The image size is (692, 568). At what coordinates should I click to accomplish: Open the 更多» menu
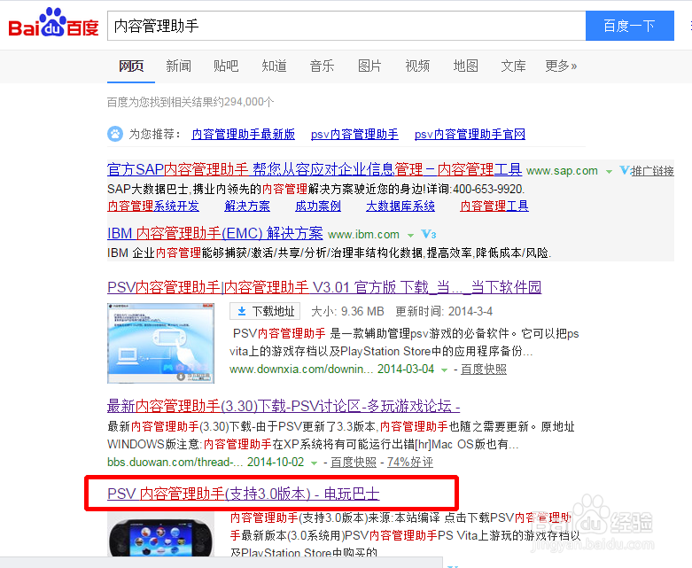tap(561, 66)
